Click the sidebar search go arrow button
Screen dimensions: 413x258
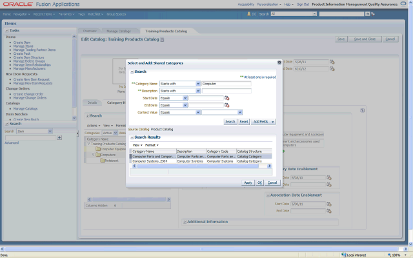[x=59, y=137]
